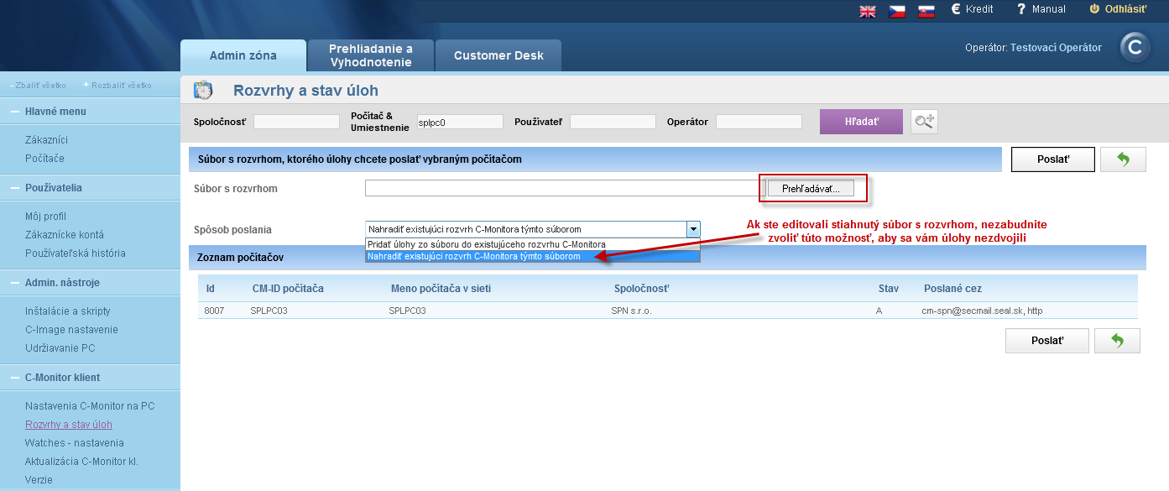Focus Počítač & Umiestnenie field
Viewport: 1169px width, 491px height.
[x=459, y=122]
